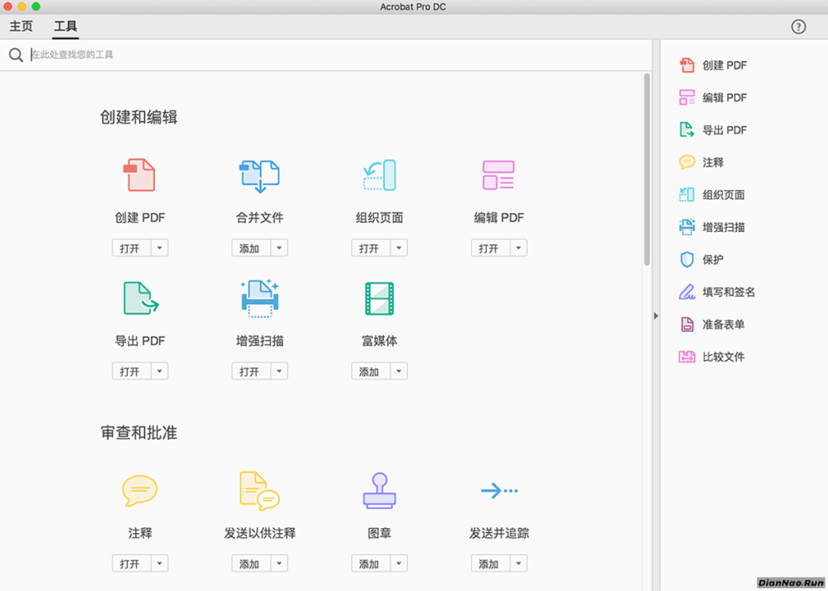Select 注释 icon in right sidebar

pyautogui.click(x=686, y=162)
